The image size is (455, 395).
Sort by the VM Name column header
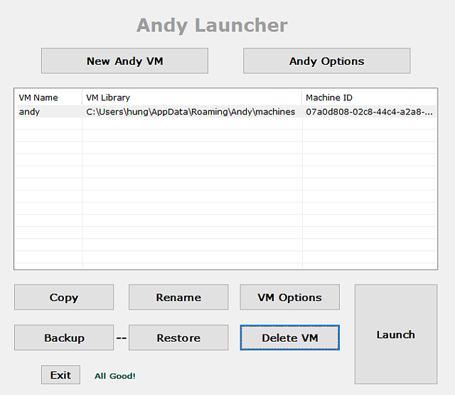[48, 98]
